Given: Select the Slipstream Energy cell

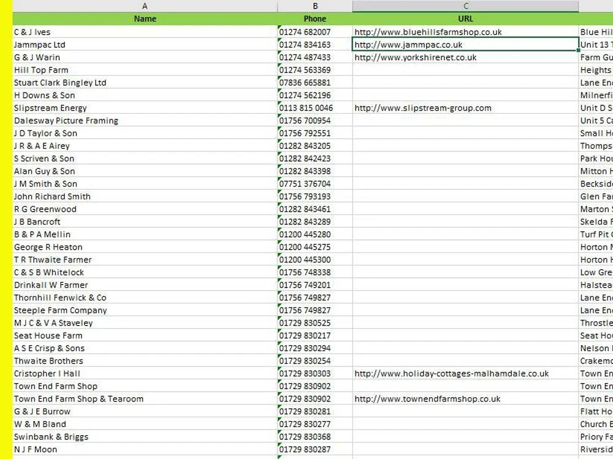Looking at the screenshot, I should tap(145, 108).
